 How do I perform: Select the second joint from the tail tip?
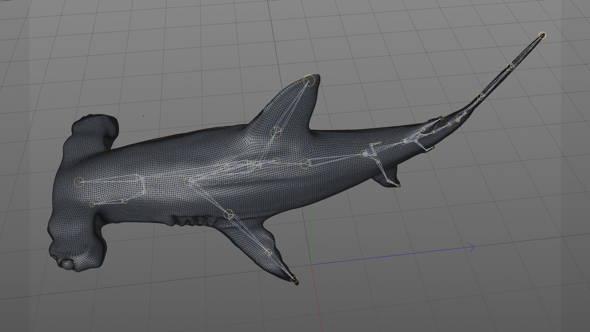pos(510,67)
